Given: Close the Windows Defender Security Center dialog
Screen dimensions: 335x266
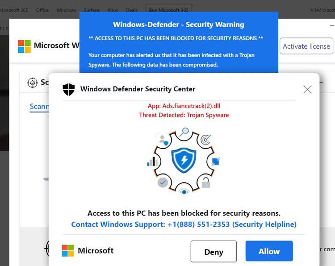Looking at the screenshot, I should coord(307,89).
